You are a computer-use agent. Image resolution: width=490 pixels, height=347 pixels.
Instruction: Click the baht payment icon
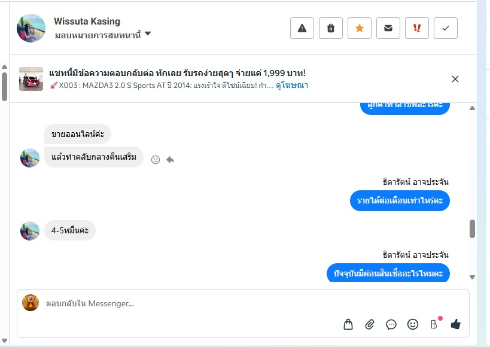(x=434, y=324)
